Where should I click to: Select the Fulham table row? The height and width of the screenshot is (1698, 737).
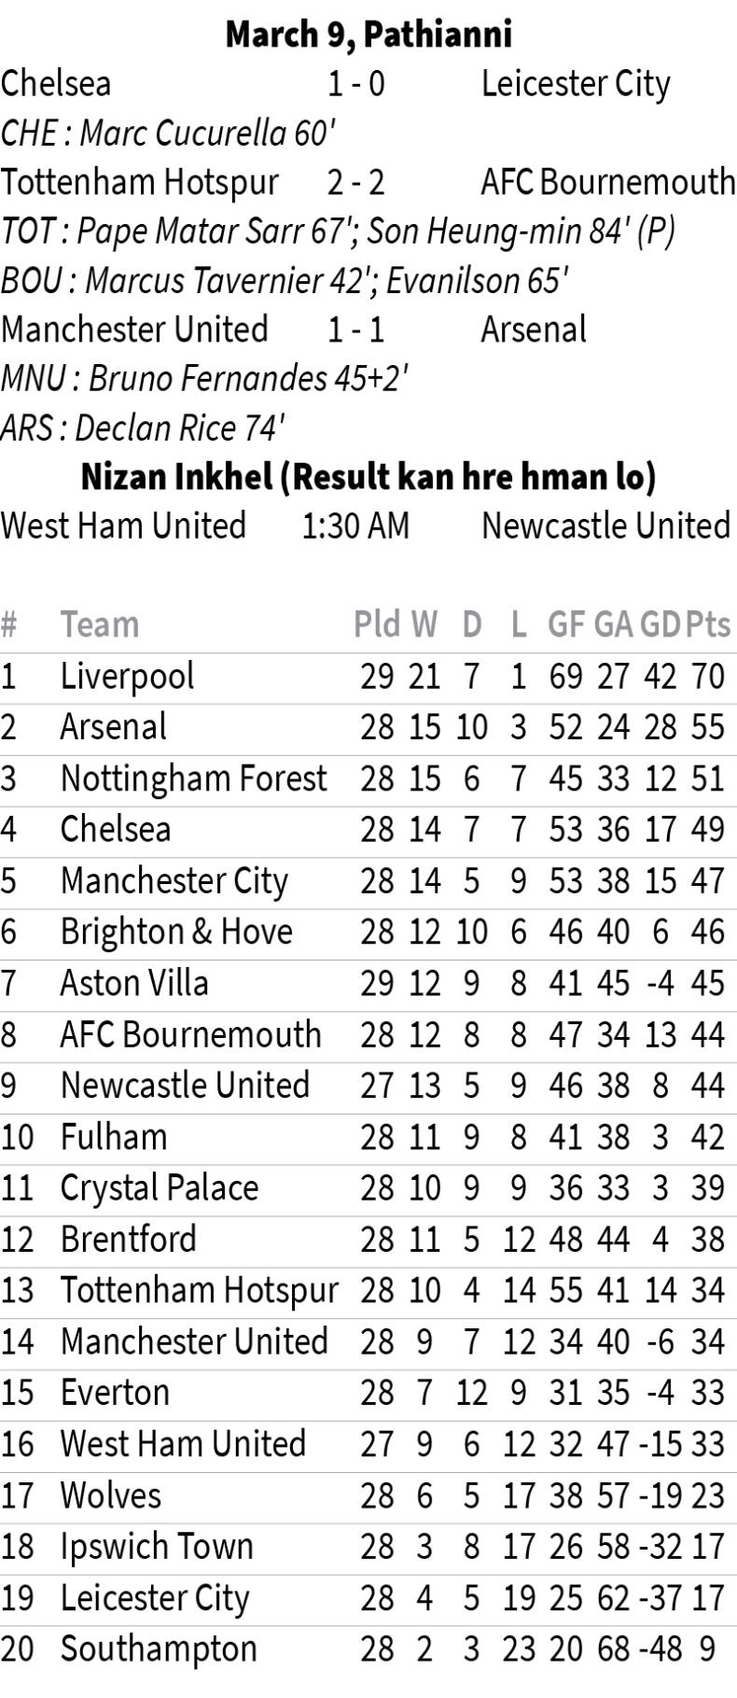click(x=368, y=1137)
